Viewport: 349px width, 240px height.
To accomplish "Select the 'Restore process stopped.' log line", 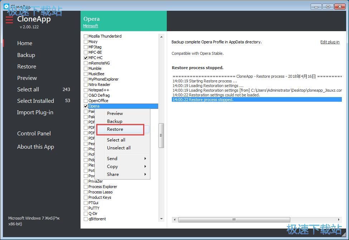I will point(257,100).
